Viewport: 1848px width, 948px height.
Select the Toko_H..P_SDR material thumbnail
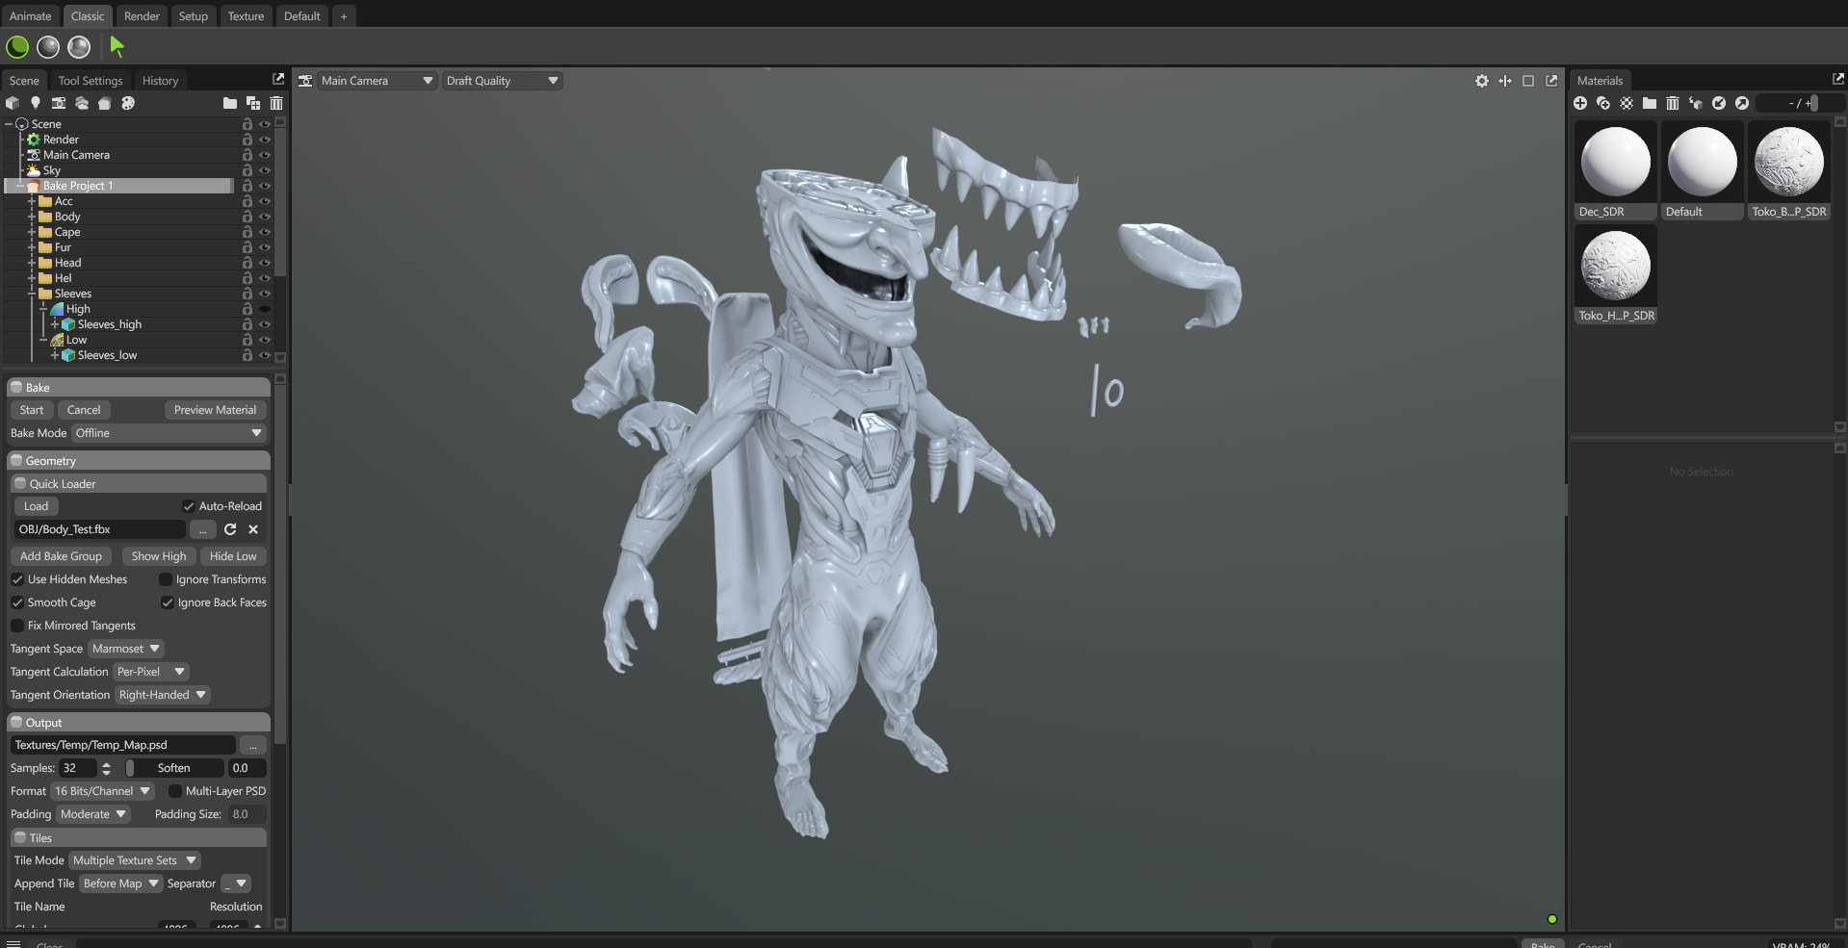pyautogui.click(x=1616, y=268)
